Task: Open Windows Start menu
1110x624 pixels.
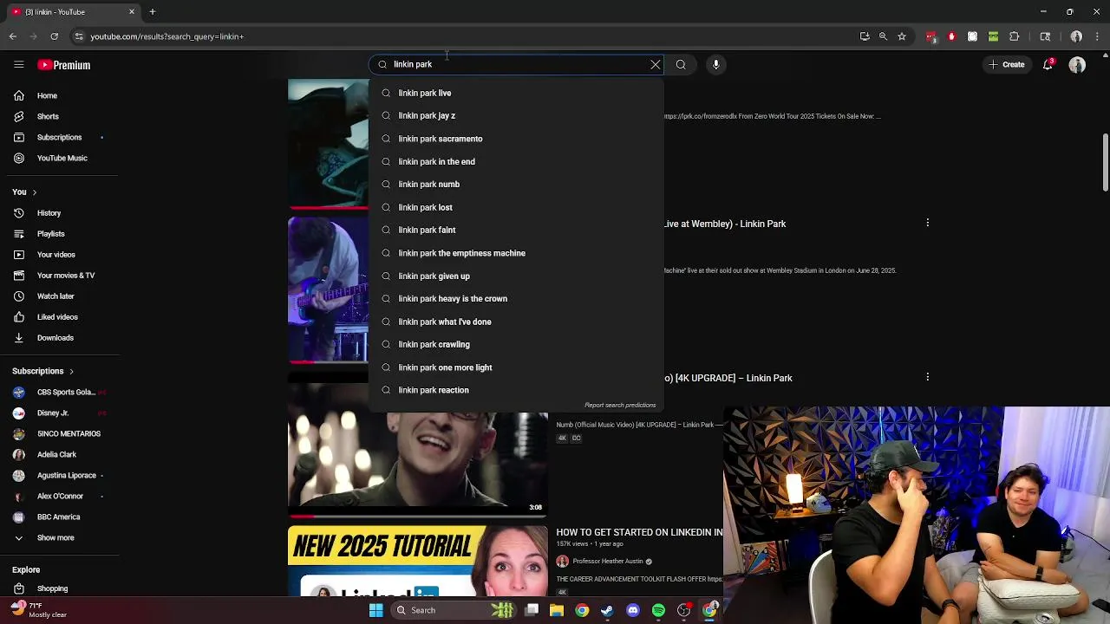Action: point(376,610)
